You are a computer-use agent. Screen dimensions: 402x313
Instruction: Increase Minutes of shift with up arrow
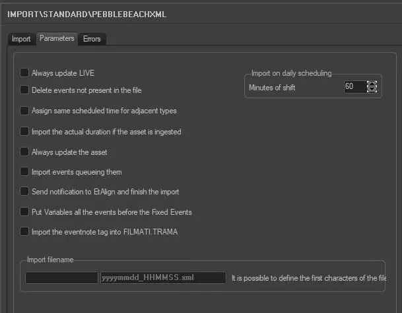pos(372,84)
